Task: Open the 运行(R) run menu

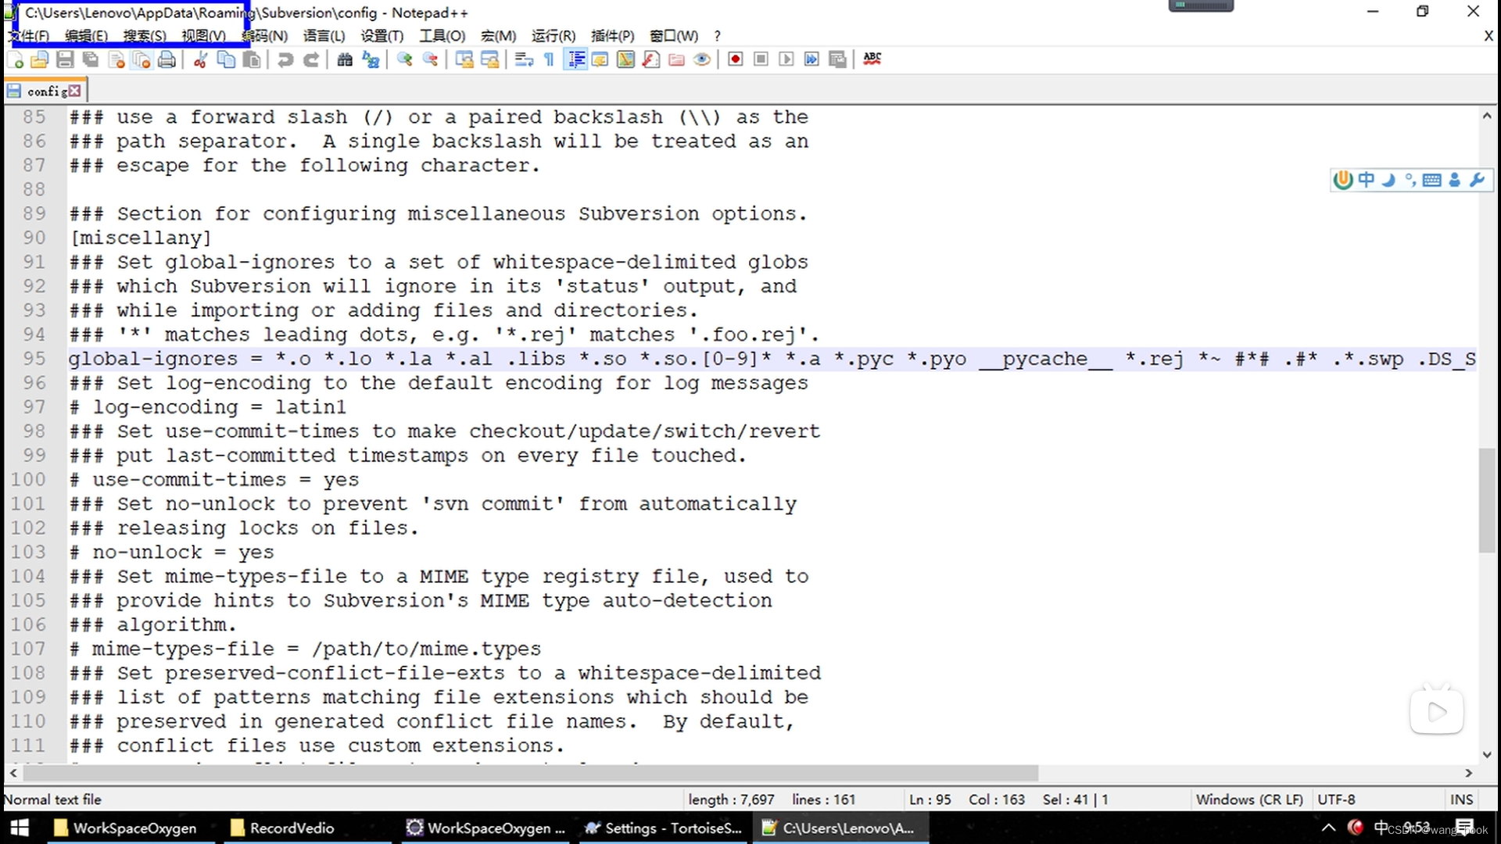Action: click(x=553, y=36)
